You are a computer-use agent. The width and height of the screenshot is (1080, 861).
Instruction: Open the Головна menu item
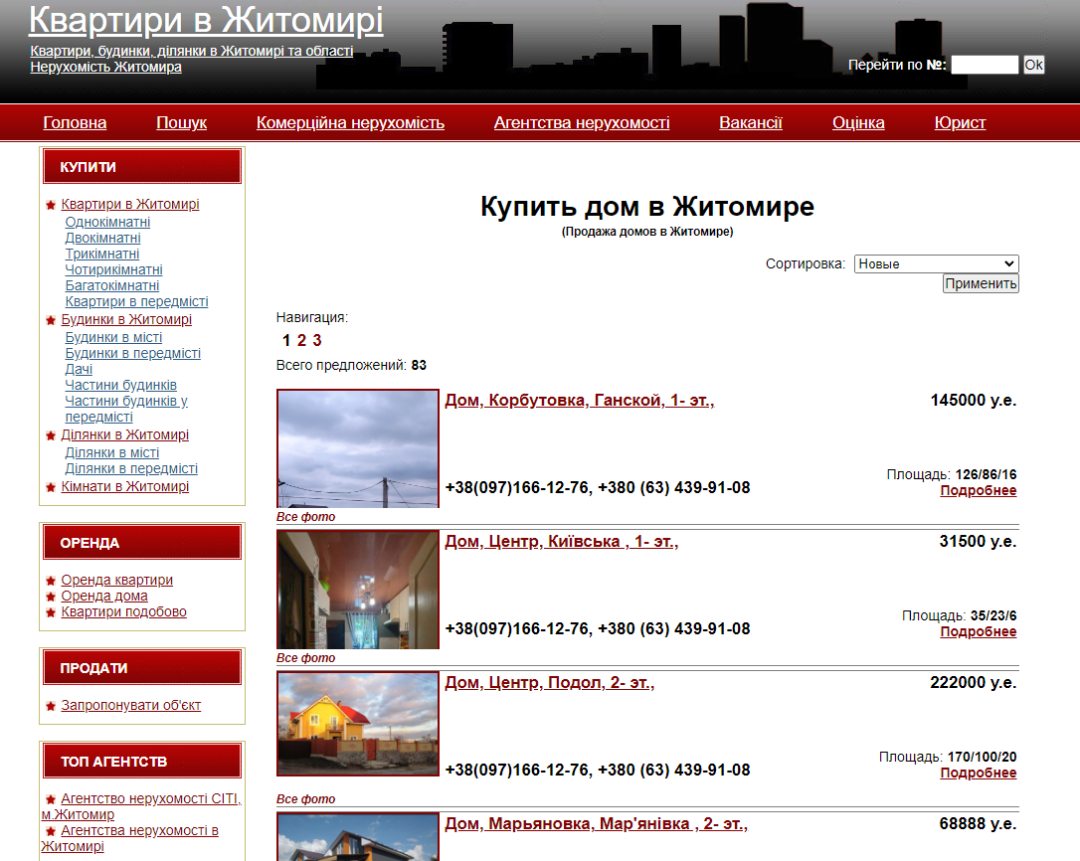[x=75, y=122]
